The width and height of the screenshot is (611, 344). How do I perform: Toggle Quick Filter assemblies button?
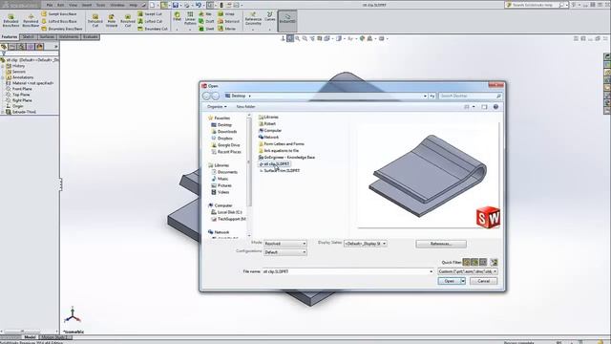(474, 262)
